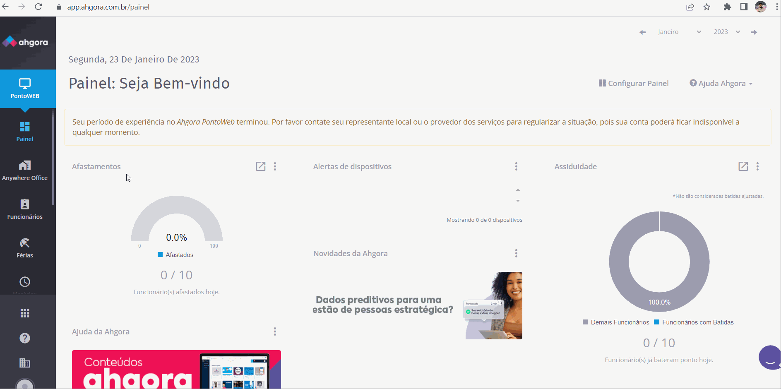Open the apps grid icon in sidebar
Viewport: 781px width, 389px height.
[x=24, y=313]
